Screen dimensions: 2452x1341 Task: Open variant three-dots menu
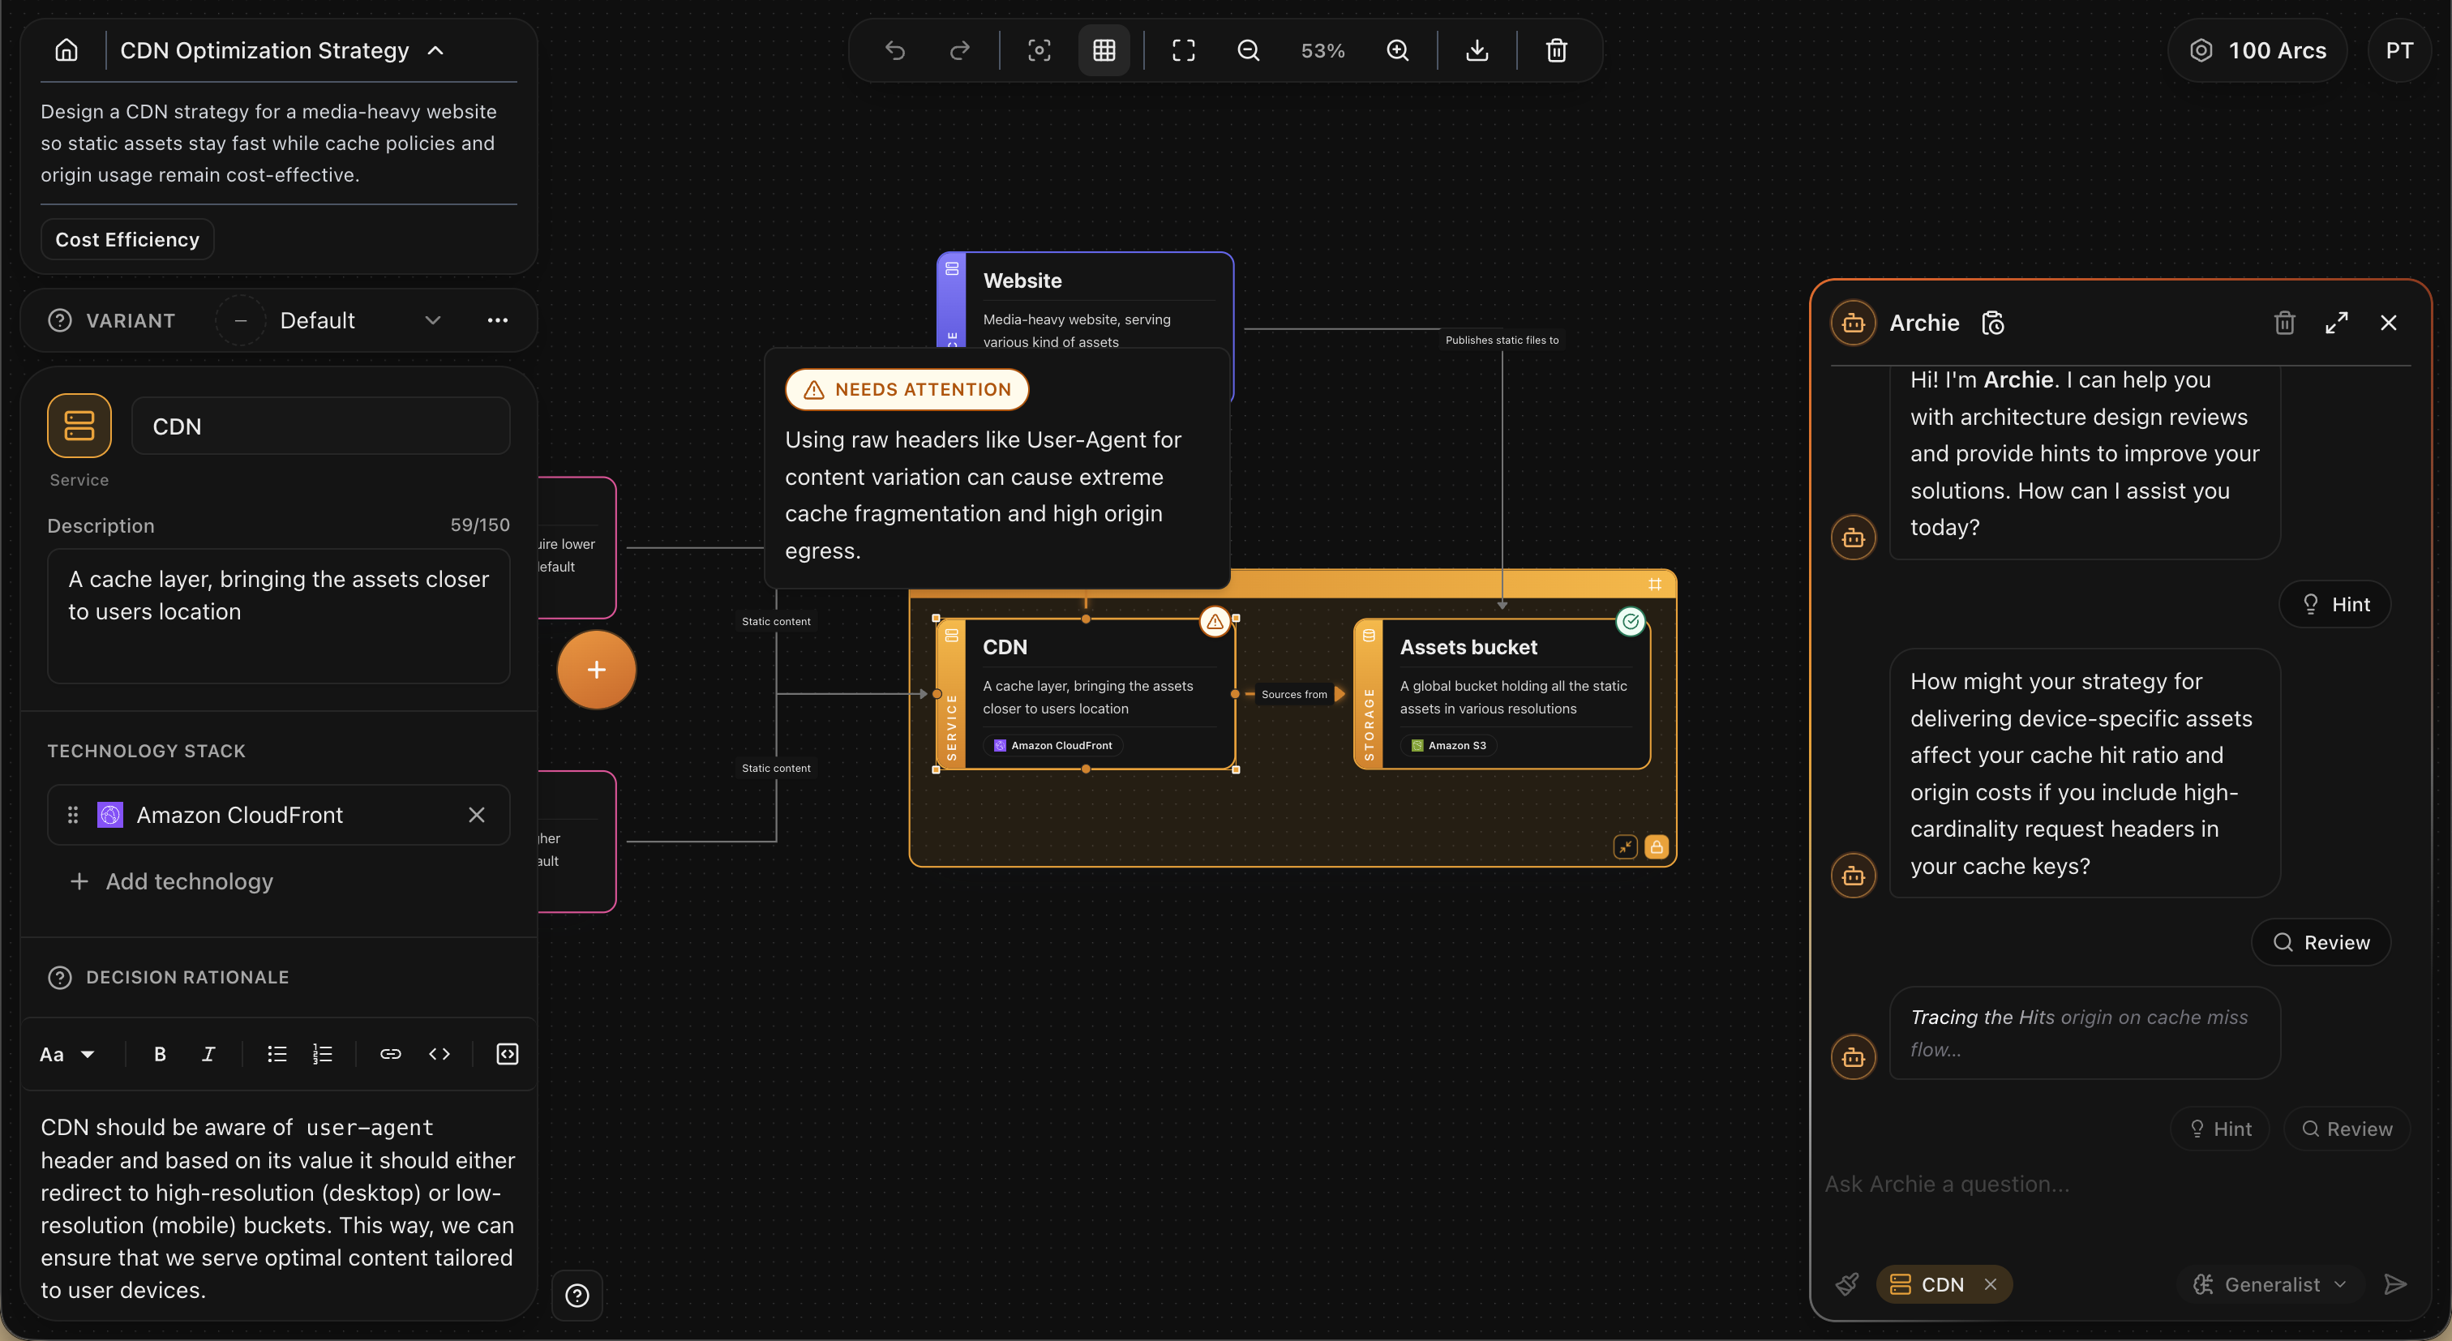point(497,321)
